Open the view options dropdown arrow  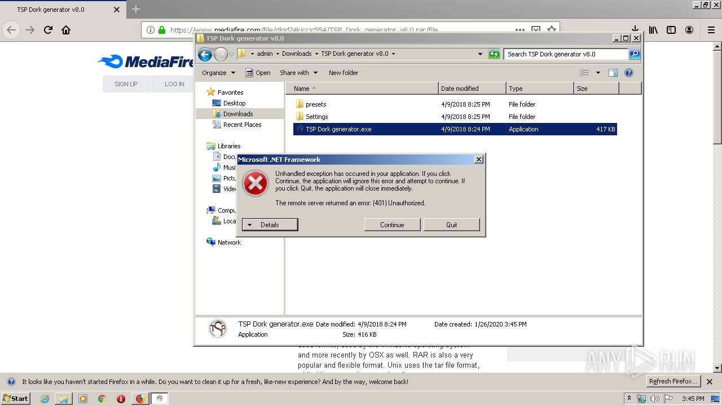[598, 73]
